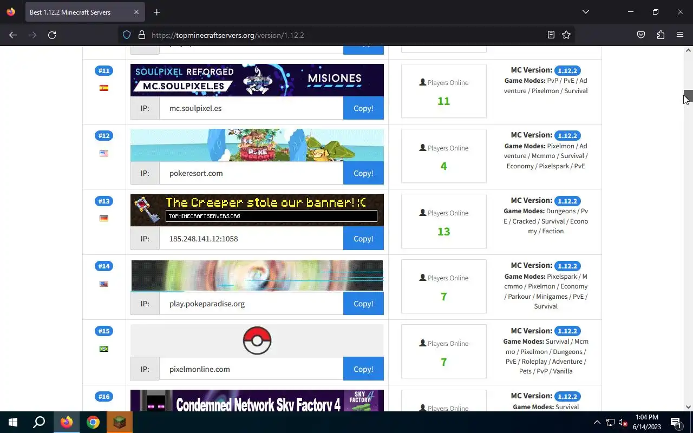Click the 1.12.2 version badge for server #11
This screenshot has width=693, height=433.
[x=567, y=70]
